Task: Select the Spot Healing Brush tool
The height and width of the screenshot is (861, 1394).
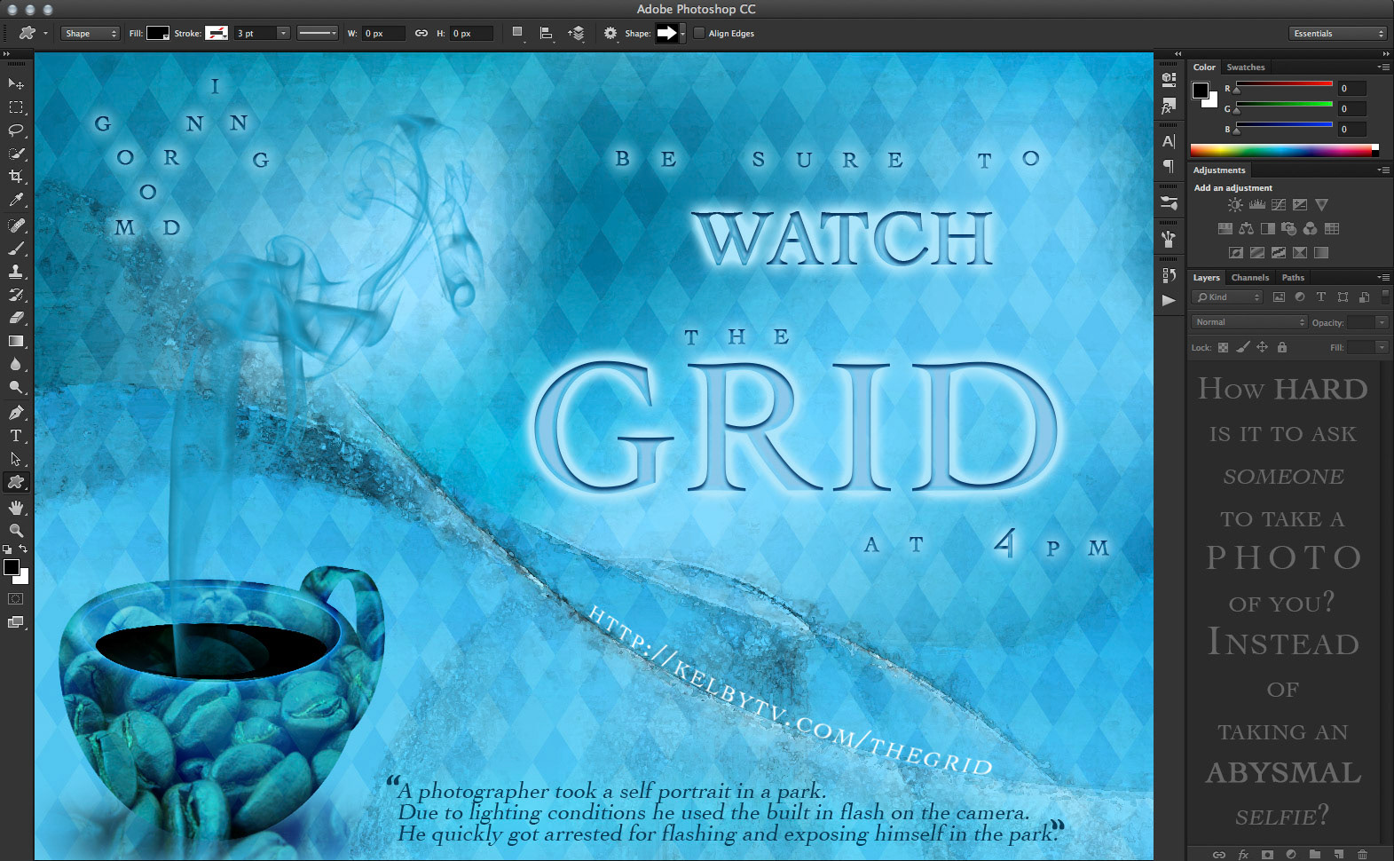Action: (16, 225)
